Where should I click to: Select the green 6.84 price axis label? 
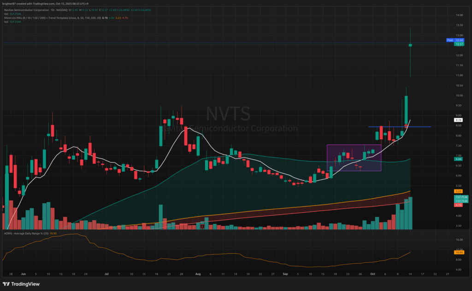coord(459,159)
